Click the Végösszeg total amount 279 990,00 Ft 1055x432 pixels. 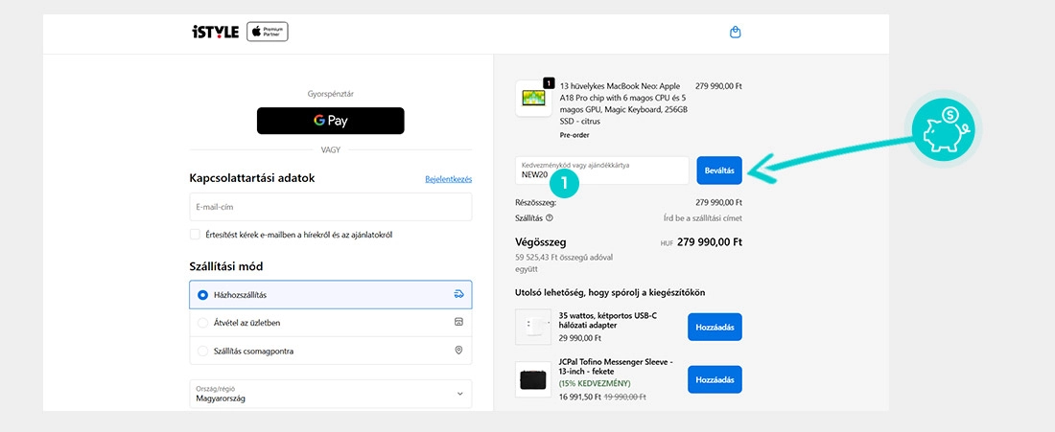pos(710,242)
